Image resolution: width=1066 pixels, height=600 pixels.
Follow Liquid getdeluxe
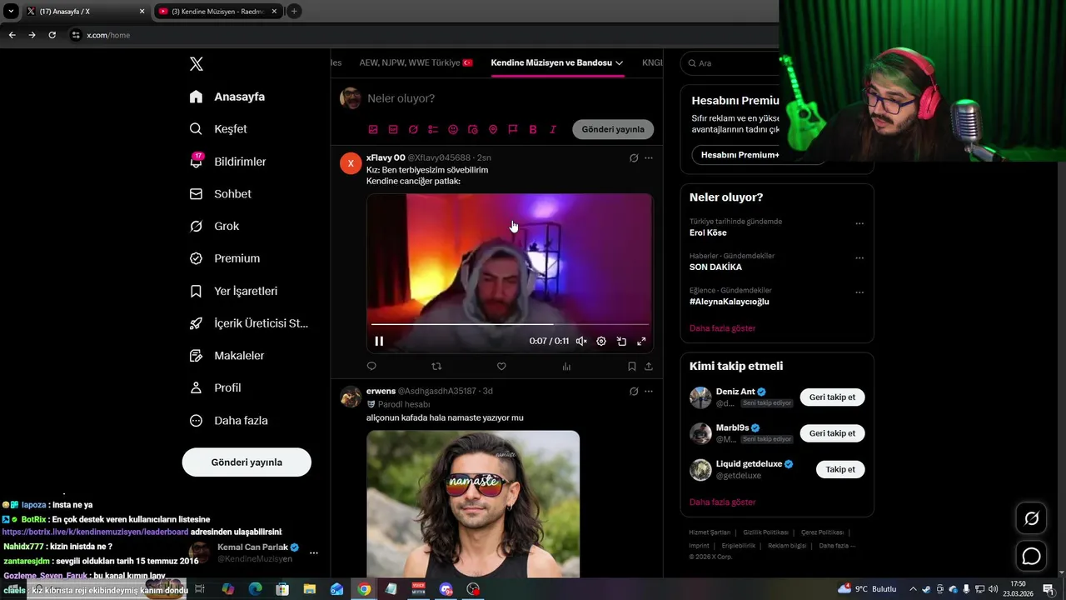click(840, 469)
